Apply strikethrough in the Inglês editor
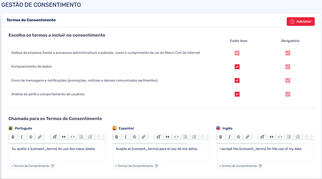Viewport: 322px width, 179px height. pos(238,137)
